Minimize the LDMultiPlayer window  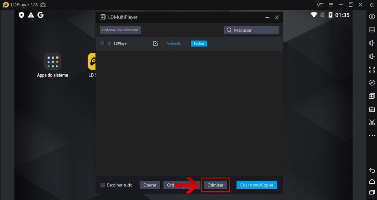point(267,18)
